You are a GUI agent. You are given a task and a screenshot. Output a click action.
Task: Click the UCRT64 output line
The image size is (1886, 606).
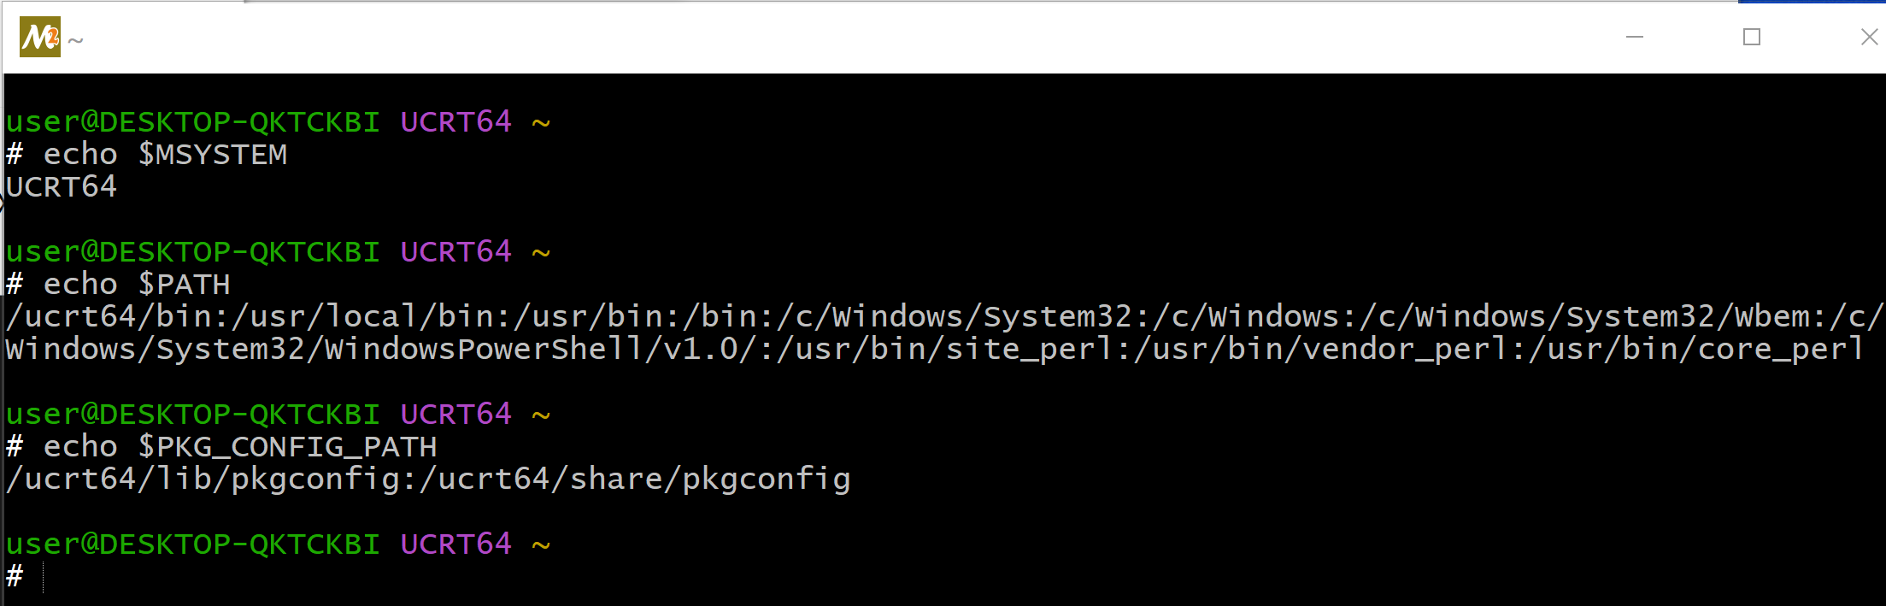(62, 187)
